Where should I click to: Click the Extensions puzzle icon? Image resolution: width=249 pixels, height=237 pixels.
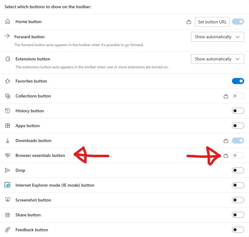pos(7,59)
